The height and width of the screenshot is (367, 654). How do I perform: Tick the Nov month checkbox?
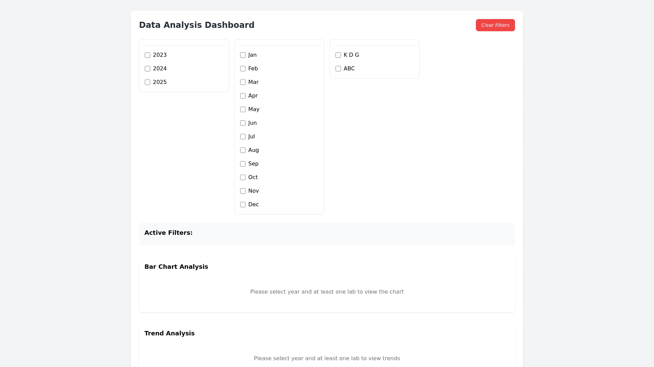[x=243, y=191]
